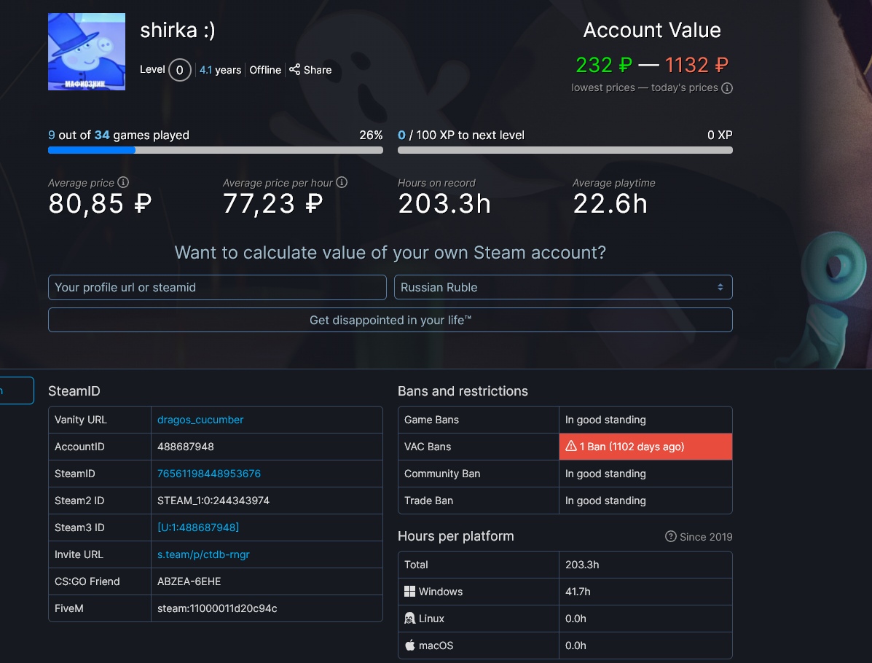
Task: Select Steam2 ID STEAM_1:0:244343974
Action: [213, 501]
